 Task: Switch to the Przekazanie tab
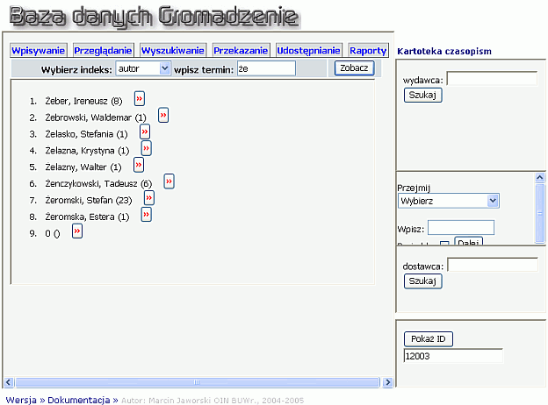coord(241,51)
